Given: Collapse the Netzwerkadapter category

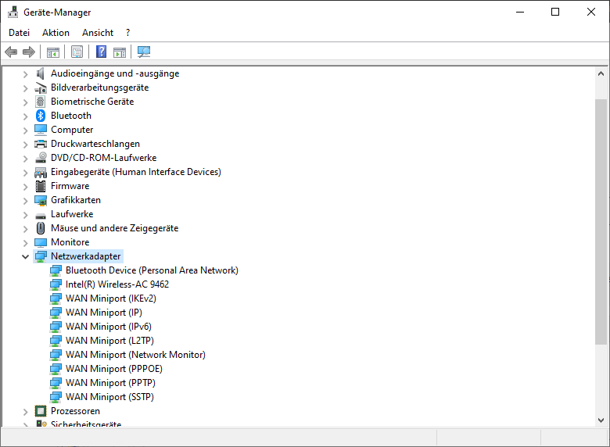Looking at the screenshot, I should [x=25, y=256].
